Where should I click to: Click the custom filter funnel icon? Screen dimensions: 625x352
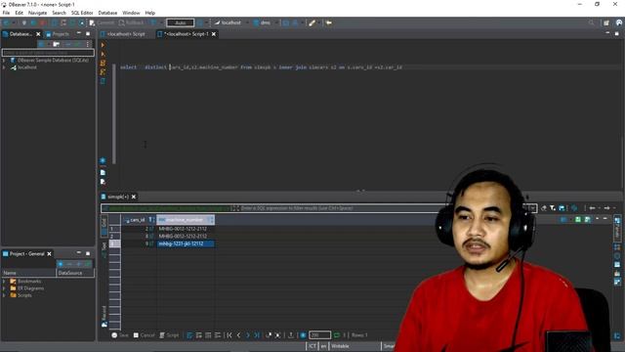tap(553, 208)
